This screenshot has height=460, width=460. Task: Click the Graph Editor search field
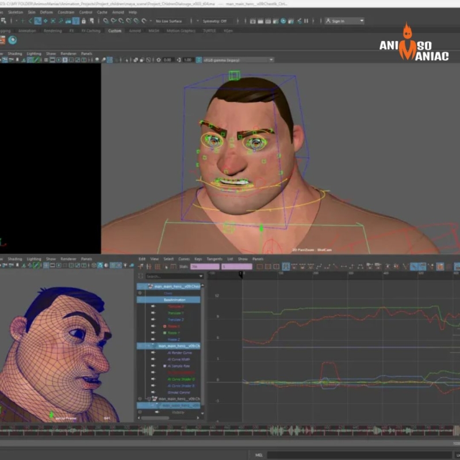[172, 277]
